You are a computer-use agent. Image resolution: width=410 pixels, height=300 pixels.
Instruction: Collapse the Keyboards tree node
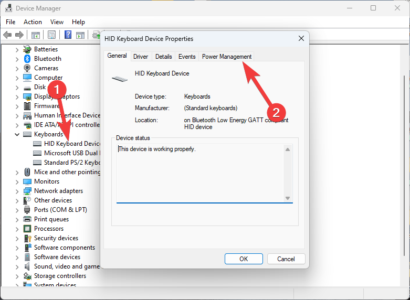click(17, 135)
